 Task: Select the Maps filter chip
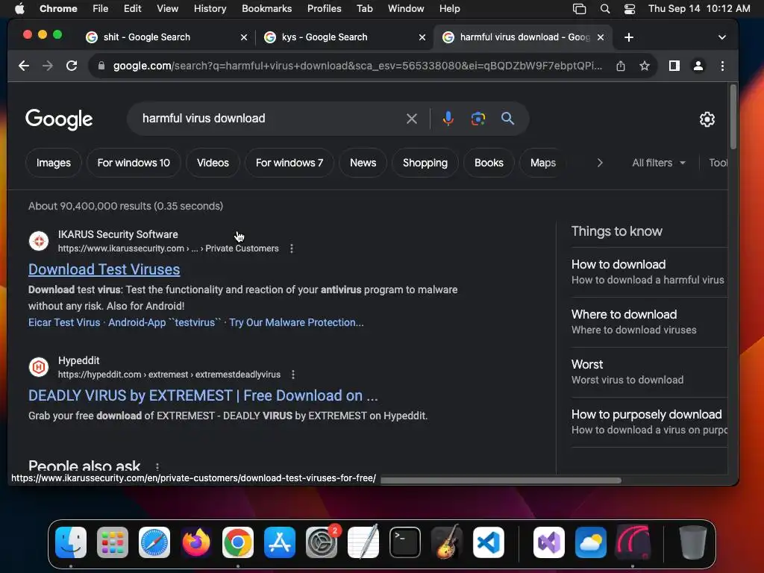pyautogui.click(x=543, y=163)
